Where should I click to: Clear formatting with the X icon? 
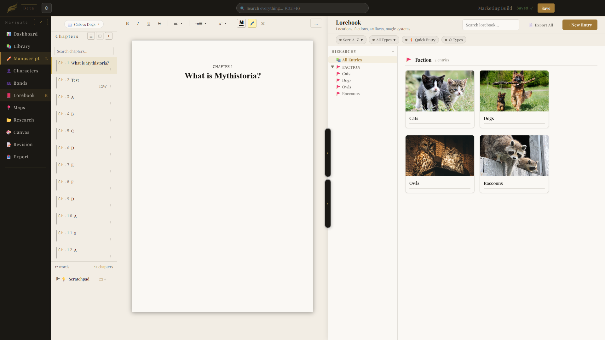pos(263,24)
